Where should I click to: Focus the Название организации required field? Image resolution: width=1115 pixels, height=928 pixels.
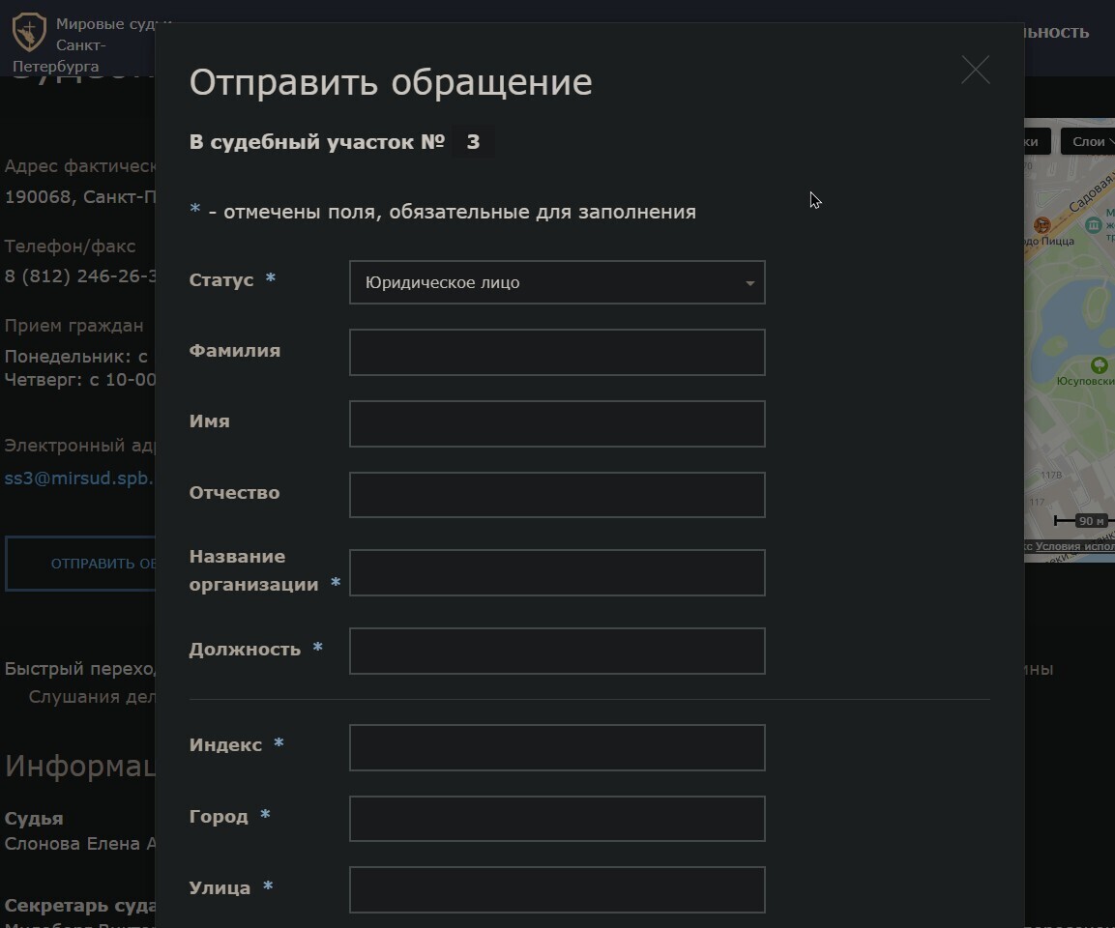pyautogui.click(x=557, y=572)
